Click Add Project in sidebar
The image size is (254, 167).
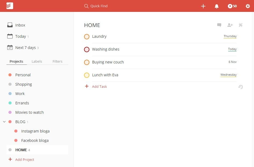tap(24, 160)
